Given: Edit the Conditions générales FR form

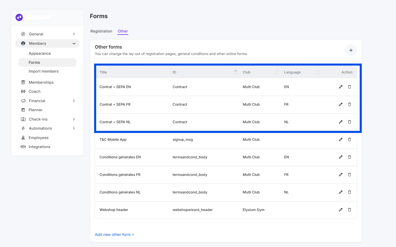Looking at the screenshot, I should coord(341,175).
